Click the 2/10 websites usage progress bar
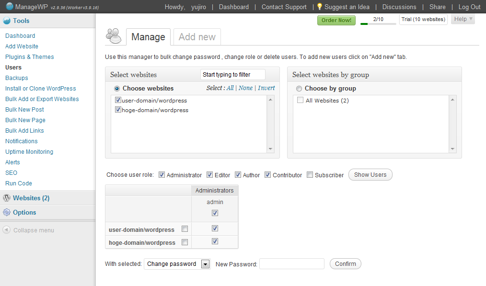 point(378,23)
